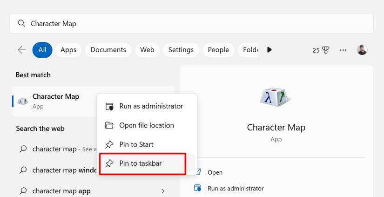Switch to the Documents filter tab
The width and height of the screenshot is (384, 197).
(108, 50)
